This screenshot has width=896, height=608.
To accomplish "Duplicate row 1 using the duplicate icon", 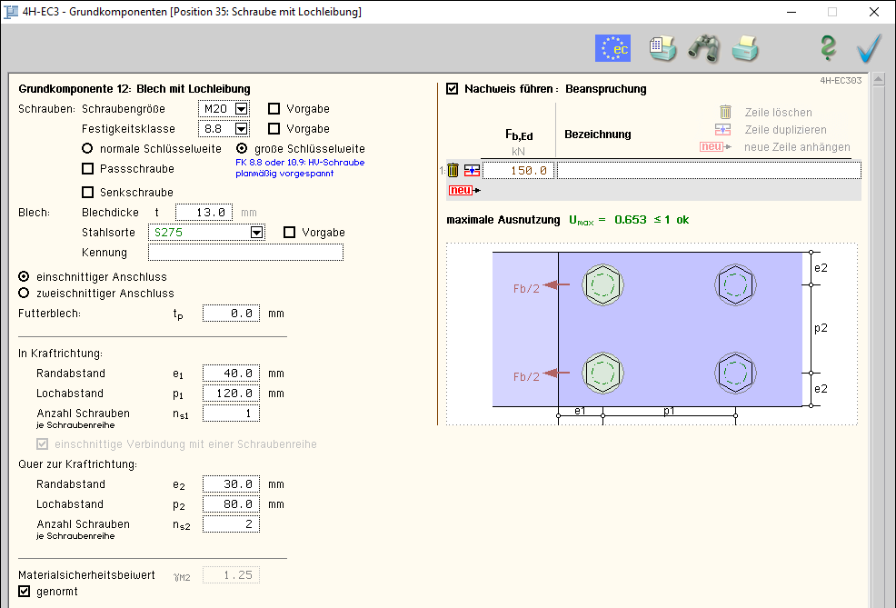I will [472, 170].
